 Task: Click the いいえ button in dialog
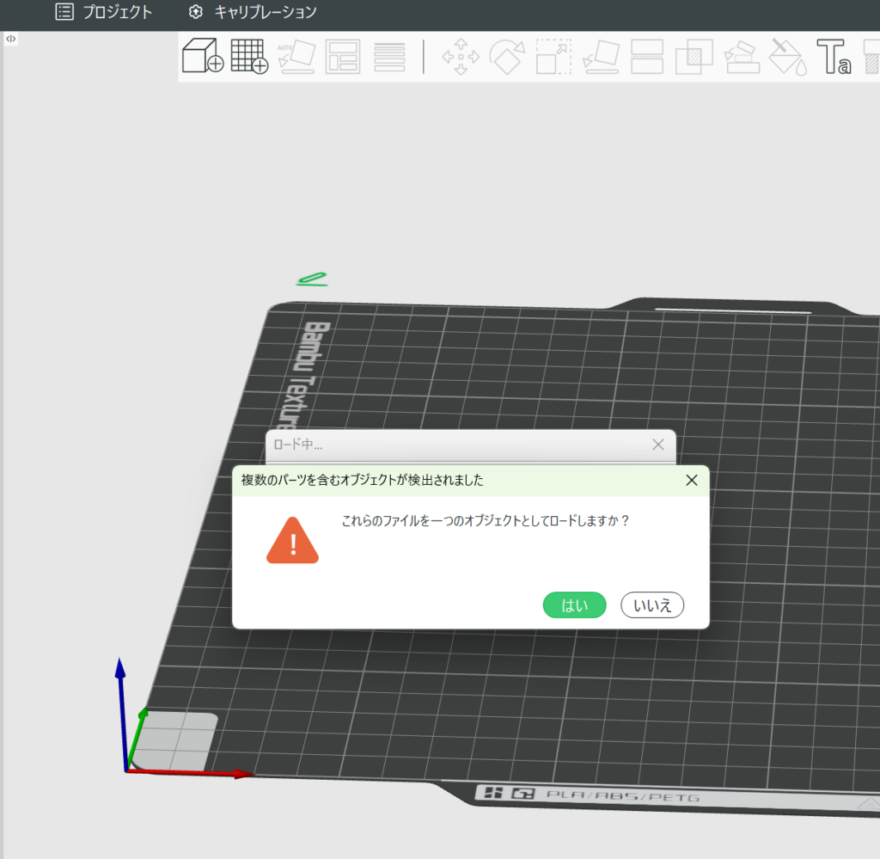click(651, 605)
